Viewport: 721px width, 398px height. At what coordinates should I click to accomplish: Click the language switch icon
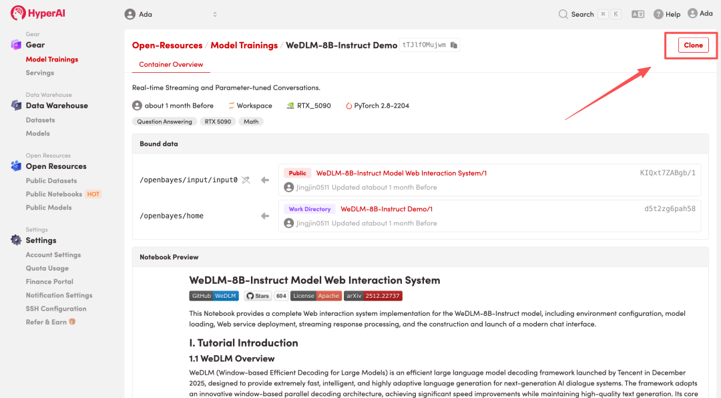click(638, 14)
